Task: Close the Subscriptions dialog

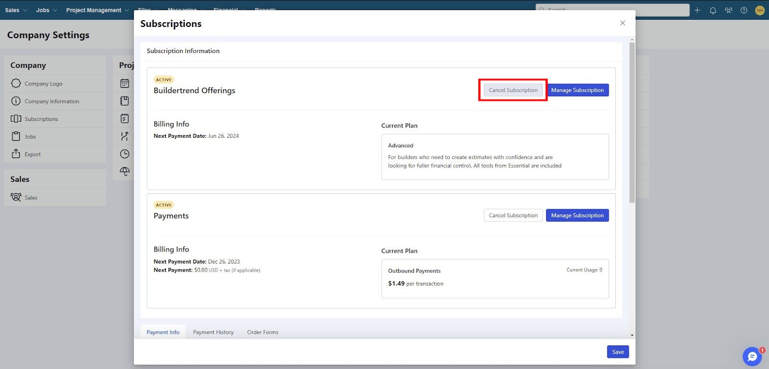Action: point(623,23)
